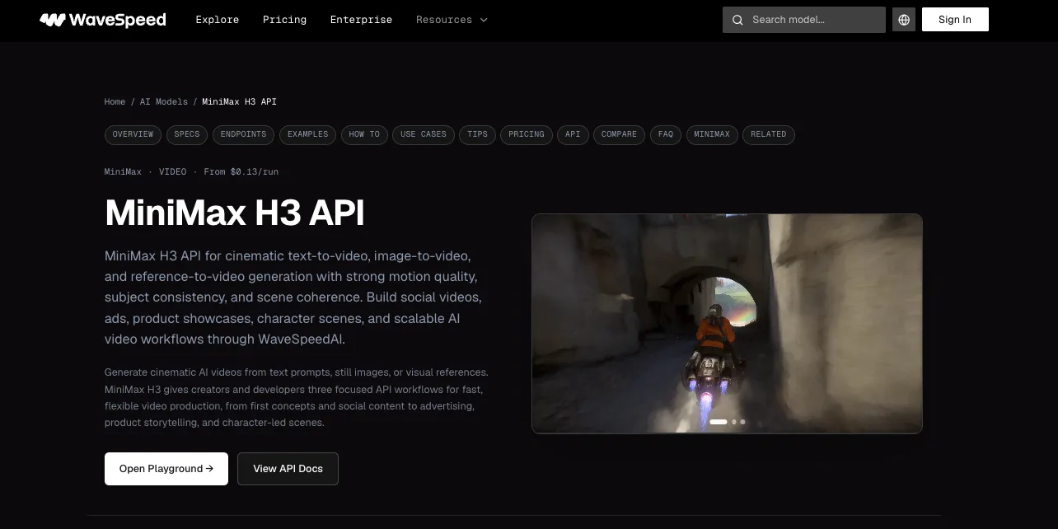The width and height of the screenshot is (1058, 529).
Task: Click the MiniMax H3 API heading
Action: [235, 213]
